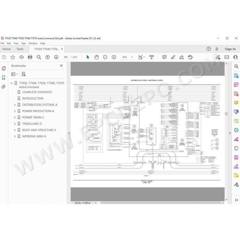Print the document with printer icon

pyautogui.click(x=30, y=57)
